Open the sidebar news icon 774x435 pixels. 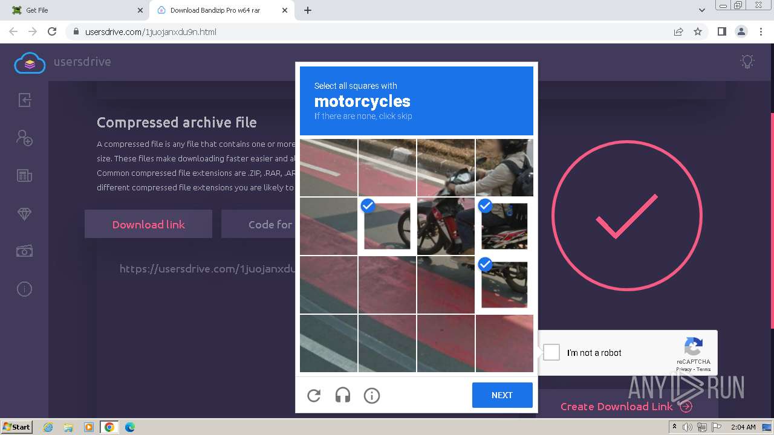tap(24, 176)
